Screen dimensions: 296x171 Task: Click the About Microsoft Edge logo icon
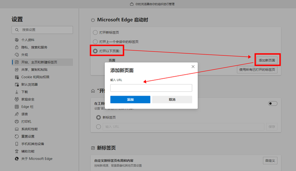tap(16, 159)
